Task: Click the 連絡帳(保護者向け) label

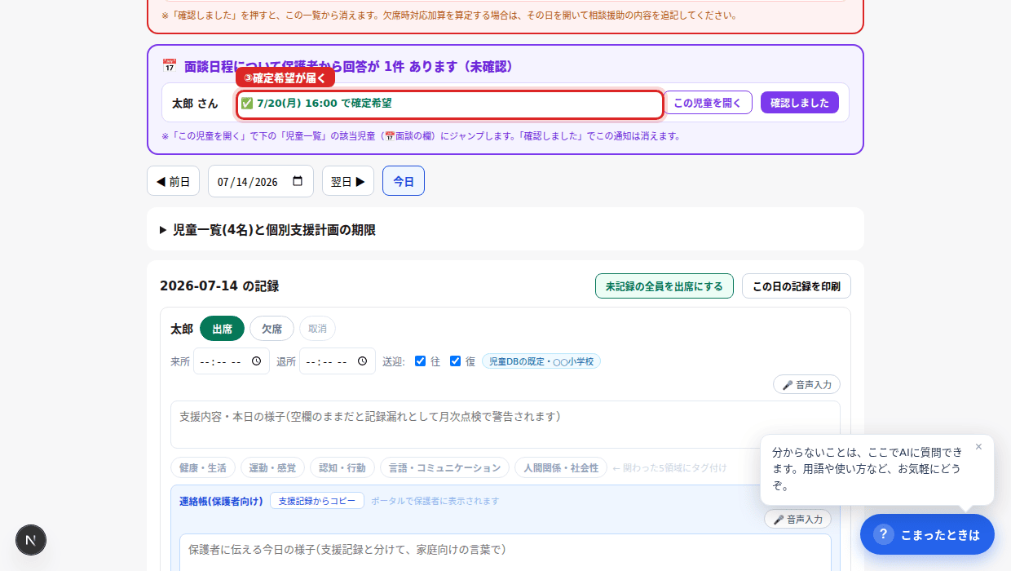Action: [x=221, y=501]
